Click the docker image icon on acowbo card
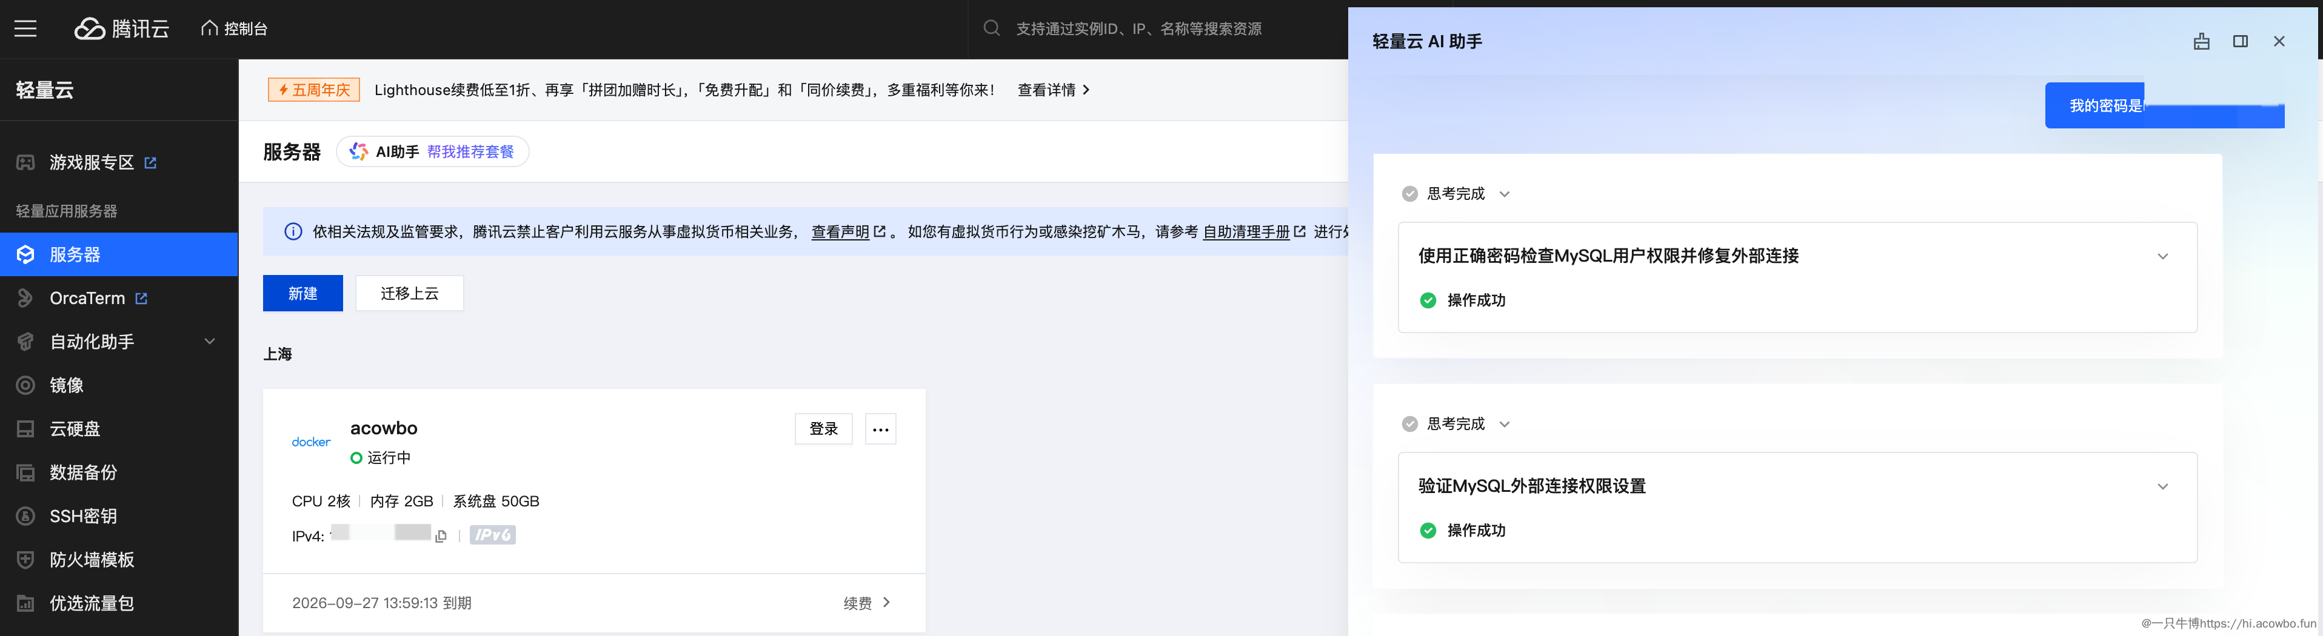The image size is (2323, 636). (311, 442)
